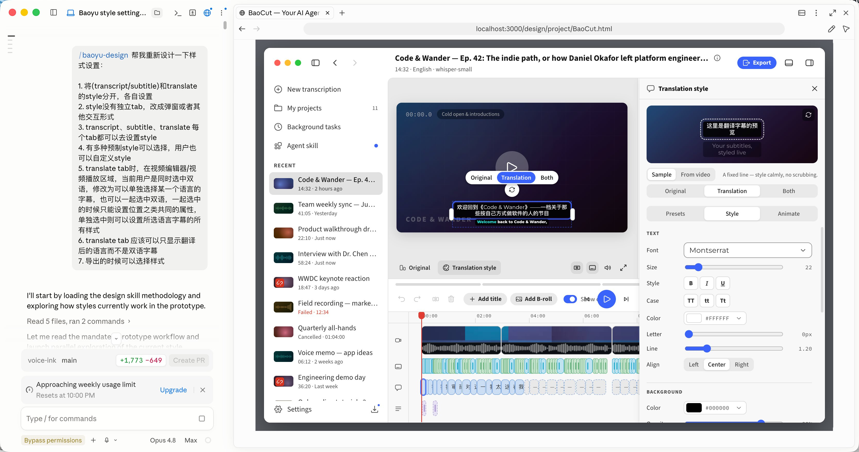Select Both in the preview subtitle selector
This screenshot has height=452, width=859.
(547, 178)
